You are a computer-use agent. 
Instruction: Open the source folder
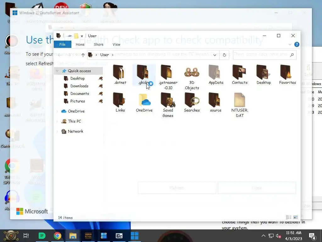coord(216,102)
